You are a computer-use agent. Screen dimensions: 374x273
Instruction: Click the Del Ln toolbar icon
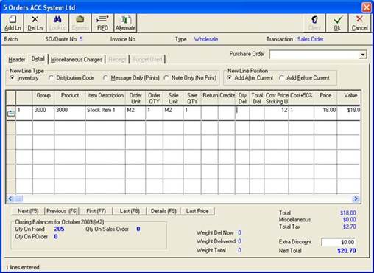pos(35,23)
